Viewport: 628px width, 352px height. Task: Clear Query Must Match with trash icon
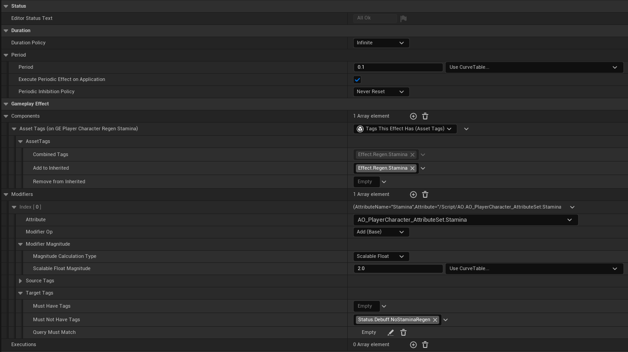tap(403, 333)
